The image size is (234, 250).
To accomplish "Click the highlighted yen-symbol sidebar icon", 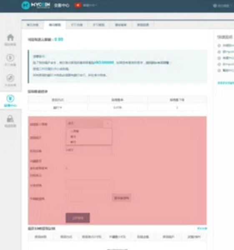I will coord(10,98).
